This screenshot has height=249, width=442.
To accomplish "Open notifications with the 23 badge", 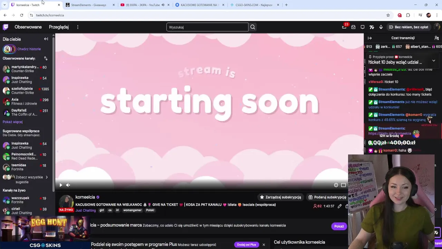I will pyautogui.click(x=344, y=27).
